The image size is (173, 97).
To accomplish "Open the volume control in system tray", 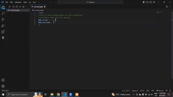I will pyautogui.click(x=152, y=95).
